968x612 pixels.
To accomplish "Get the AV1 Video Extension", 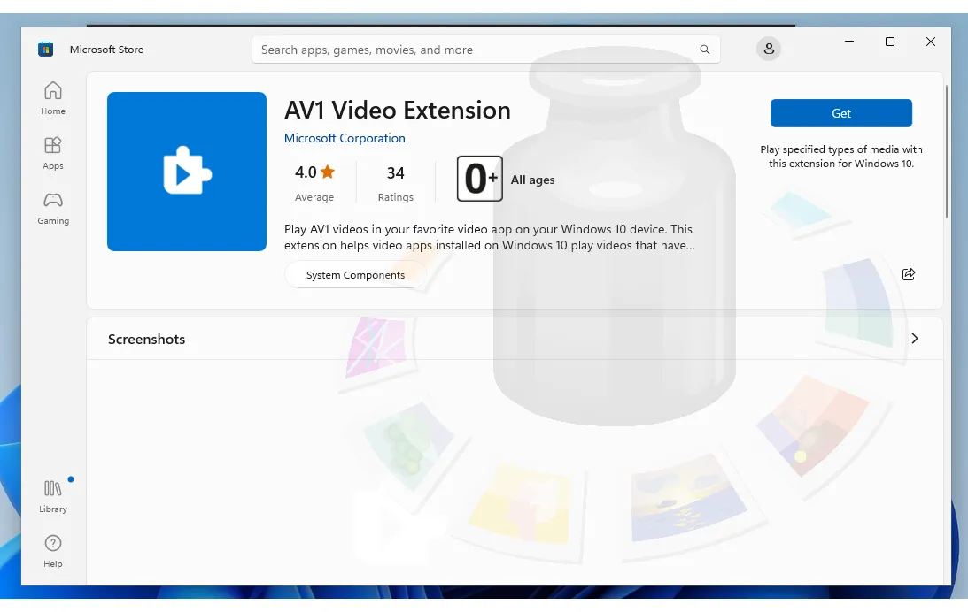I will (840, 113).
